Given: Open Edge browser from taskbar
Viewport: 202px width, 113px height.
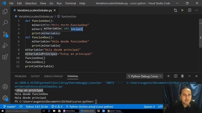Looking at the screenshot, I should [49, 111].
